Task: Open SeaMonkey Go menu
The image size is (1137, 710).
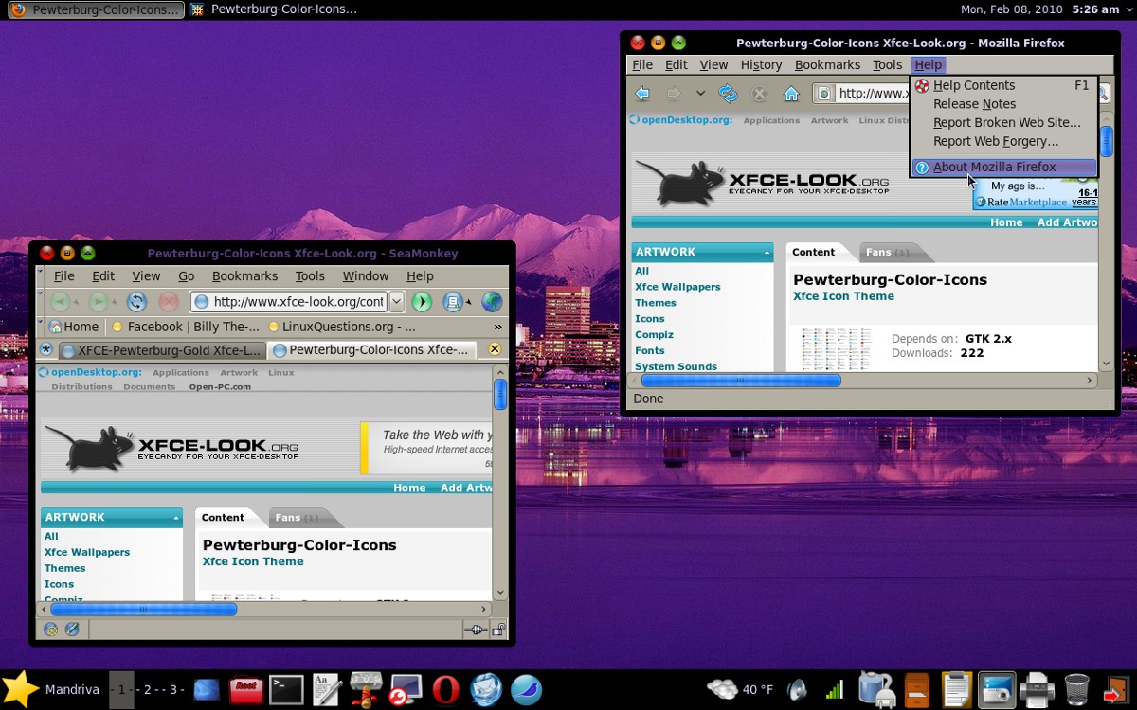Action: (x=187, y=276)
